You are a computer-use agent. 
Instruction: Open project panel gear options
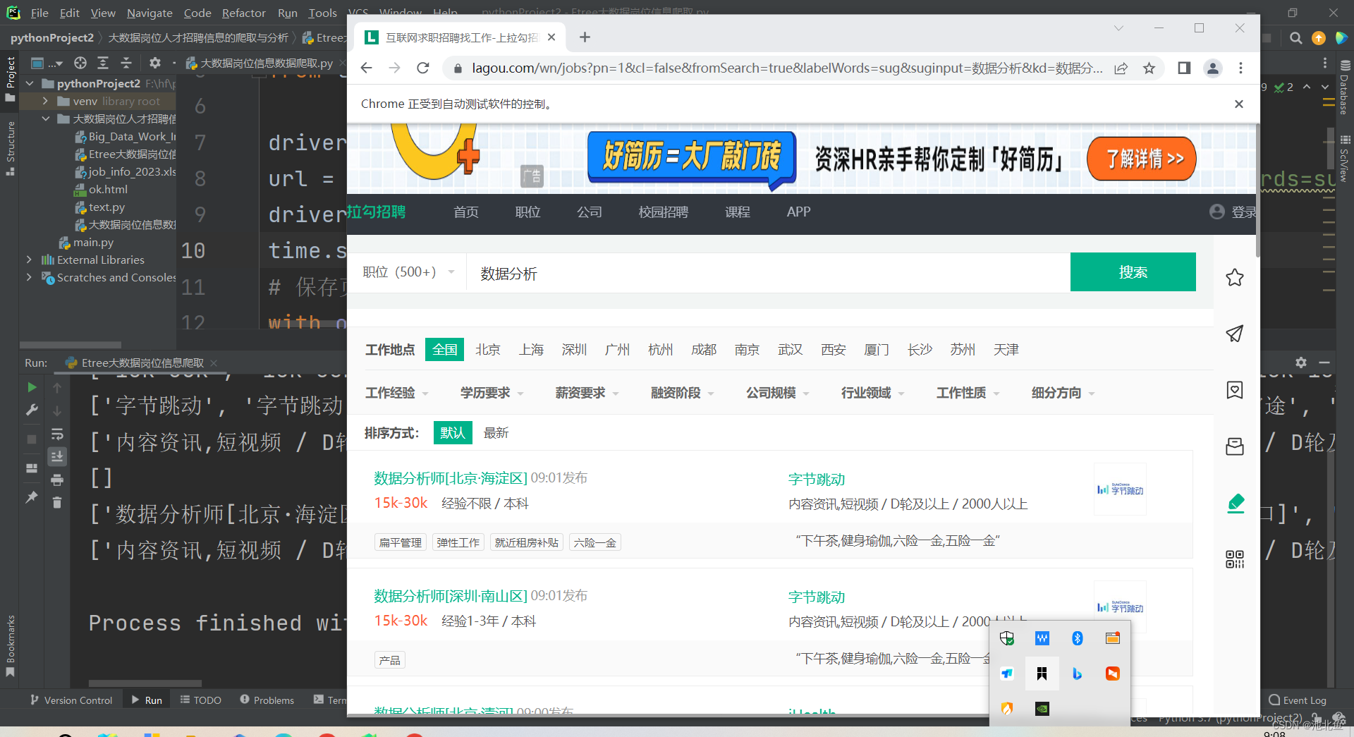tap(155, 63)
